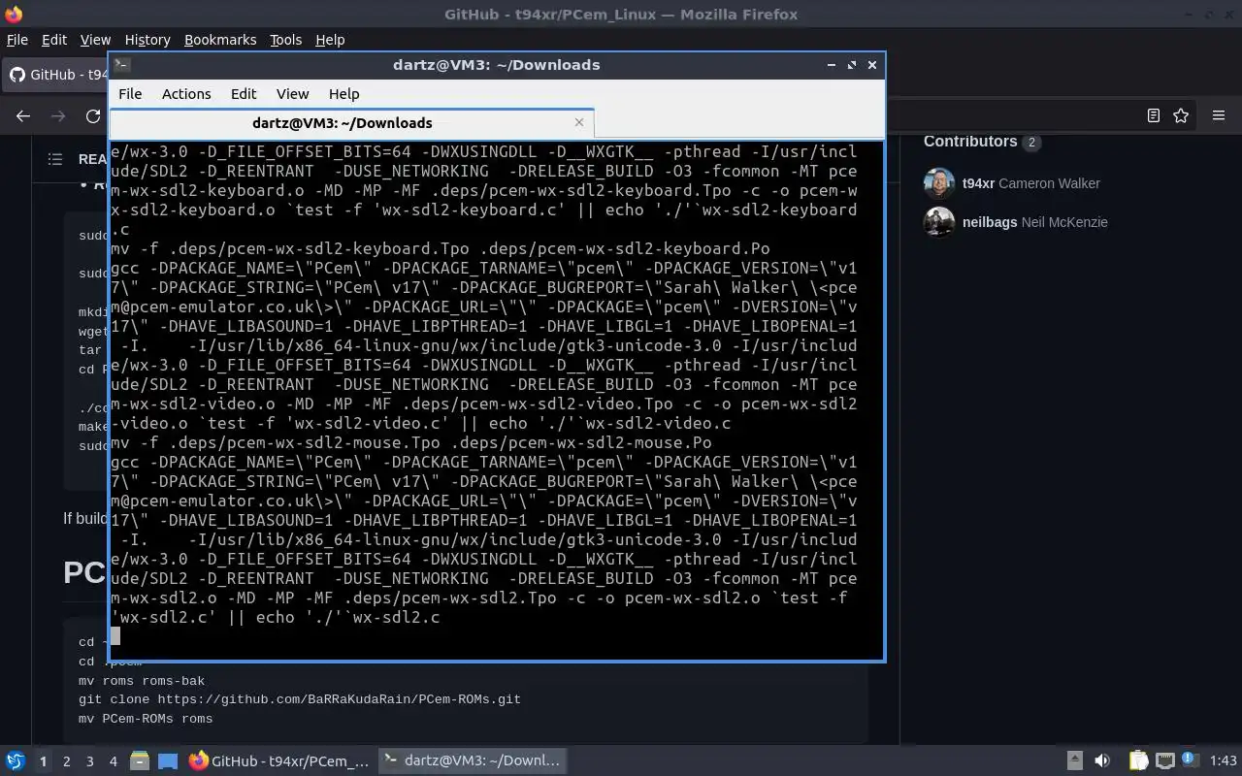The width and height of the screenshot is (1242, 776).
Task: Open neilbags Neil McKenzie contributor profile
Action: [1034, 222]
